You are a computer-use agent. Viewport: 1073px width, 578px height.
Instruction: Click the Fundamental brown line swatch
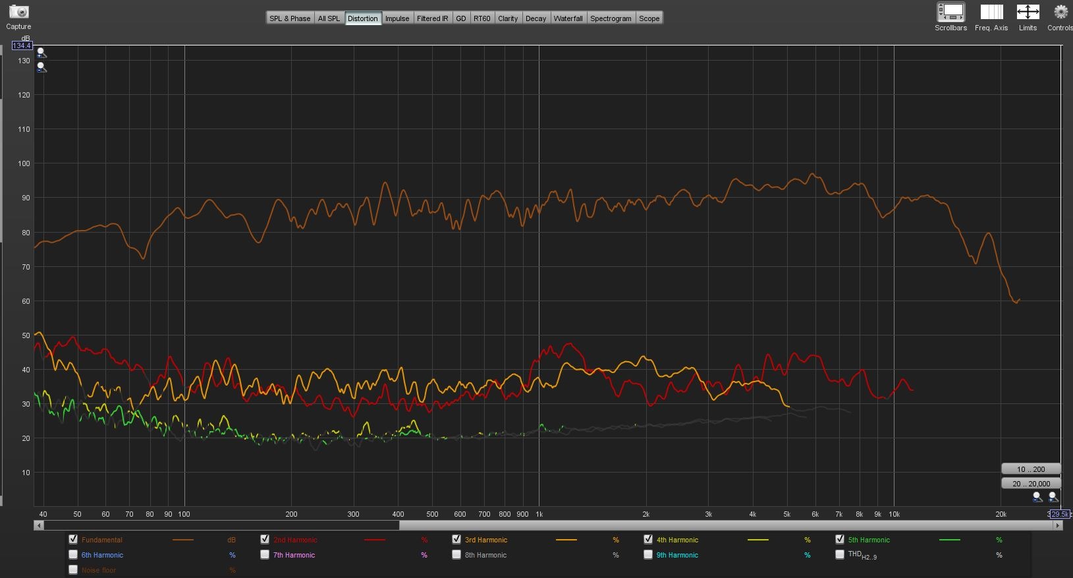click(x=183, y=540)
